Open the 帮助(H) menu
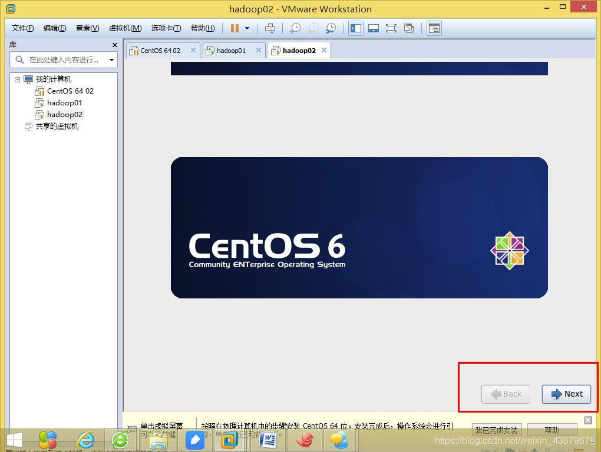601x452 pixels. point(203,28)
